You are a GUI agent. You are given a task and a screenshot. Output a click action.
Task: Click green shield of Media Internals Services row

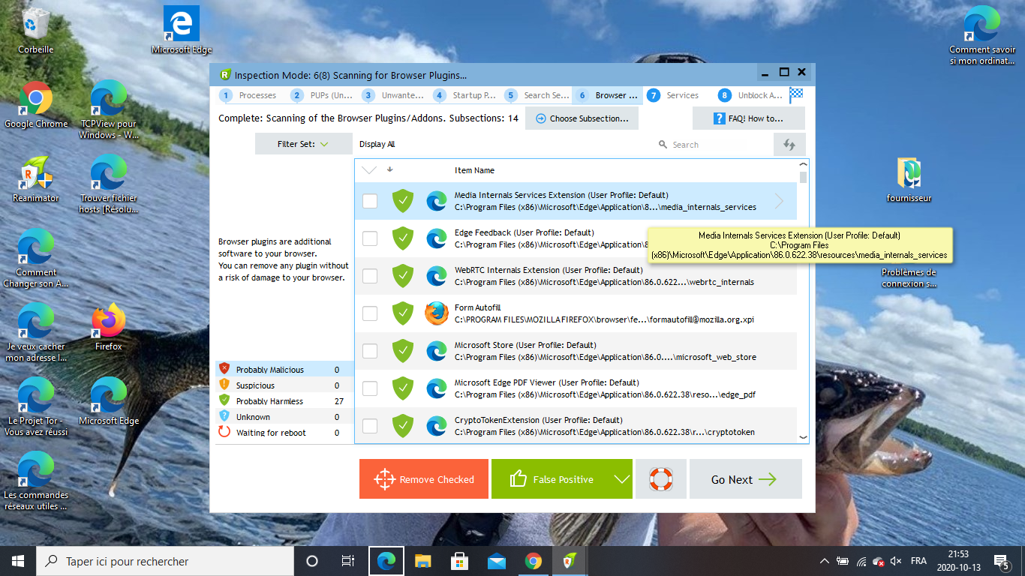click(403, 201)
